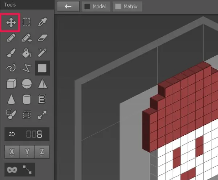Choose the Paint bucket fill tool
This screenshot has height=180, width=218.
click(27, 53)
